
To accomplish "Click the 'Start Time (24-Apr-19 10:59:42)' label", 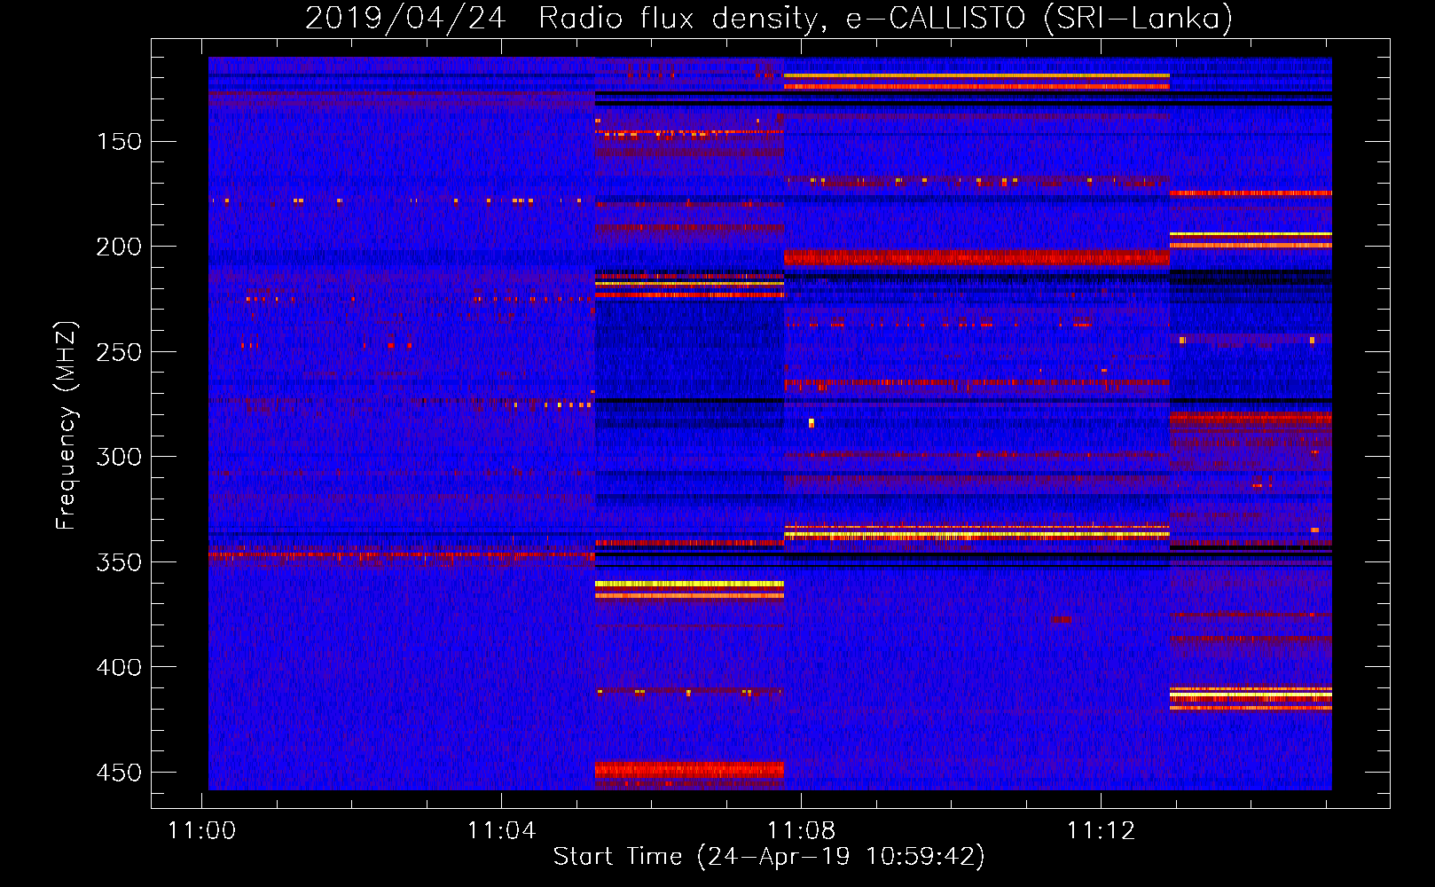I will point(769,857).
